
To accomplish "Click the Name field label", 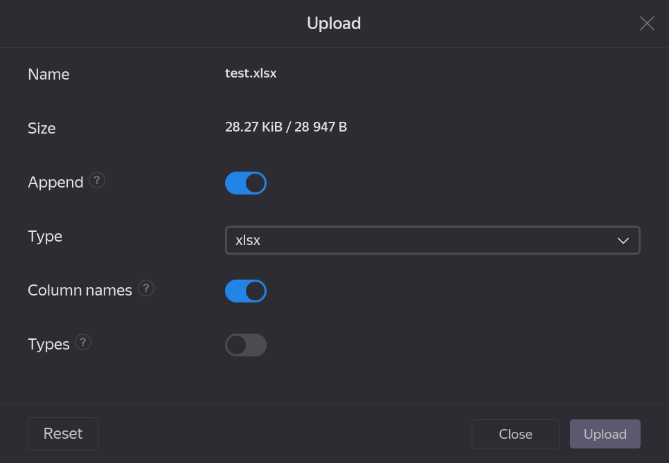I will [48, 75].
